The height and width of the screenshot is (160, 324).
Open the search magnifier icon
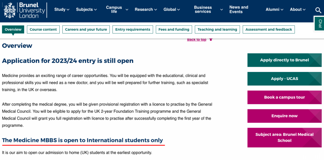[x=318, y=10]
